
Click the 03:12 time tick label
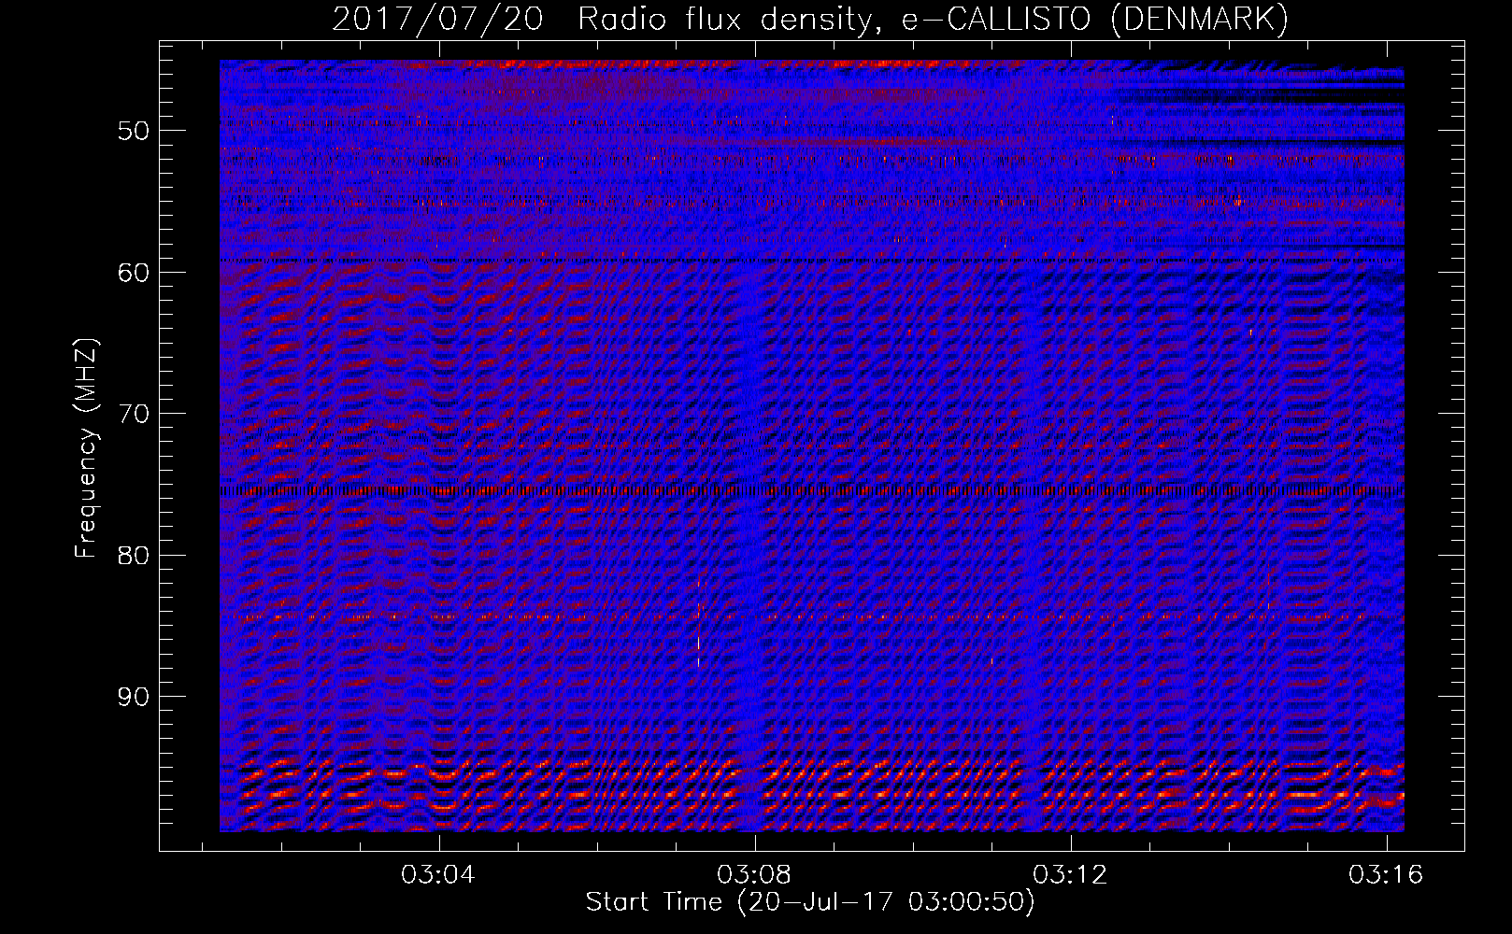1070,875
